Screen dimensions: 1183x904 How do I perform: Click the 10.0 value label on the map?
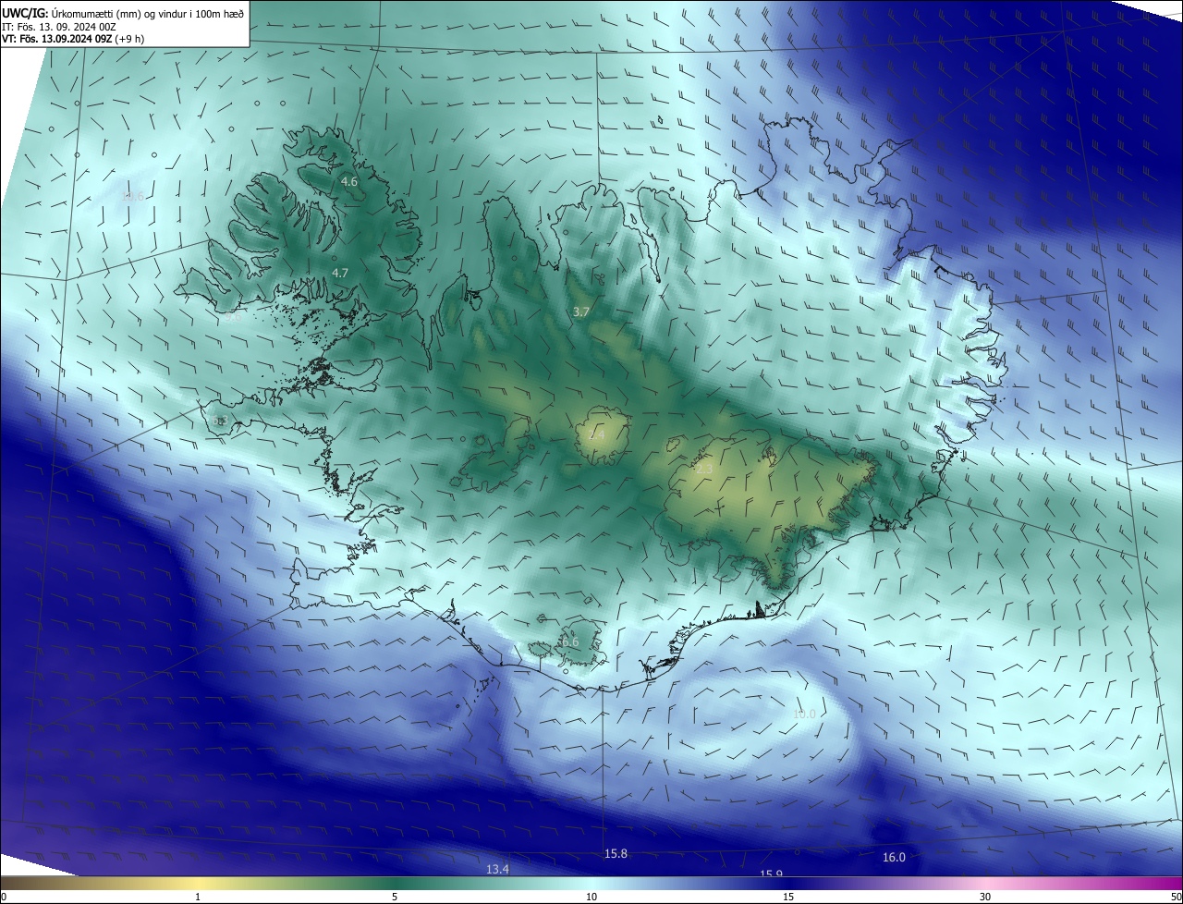[805, 714]
